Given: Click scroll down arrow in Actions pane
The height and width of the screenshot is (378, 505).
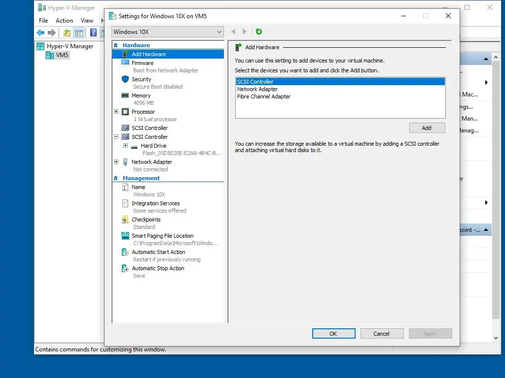Looking at the screenshot, I should click(x=496, y=338).
